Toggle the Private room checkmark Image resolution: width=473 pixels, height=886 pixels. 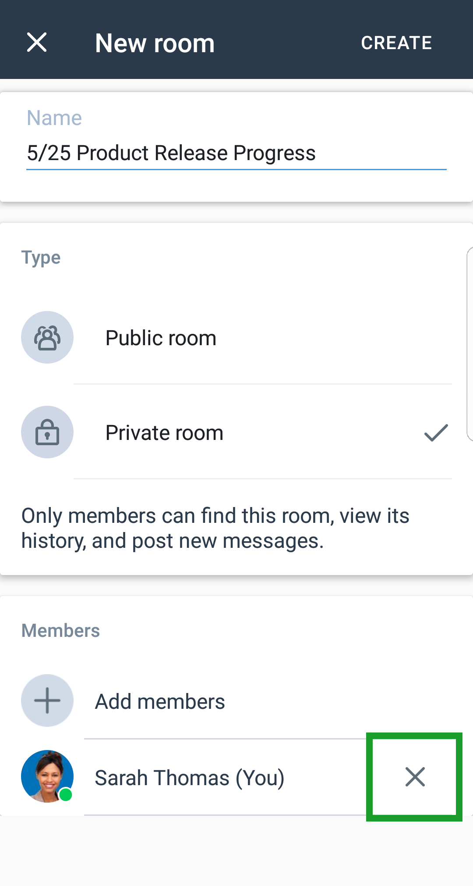[436, 432]
